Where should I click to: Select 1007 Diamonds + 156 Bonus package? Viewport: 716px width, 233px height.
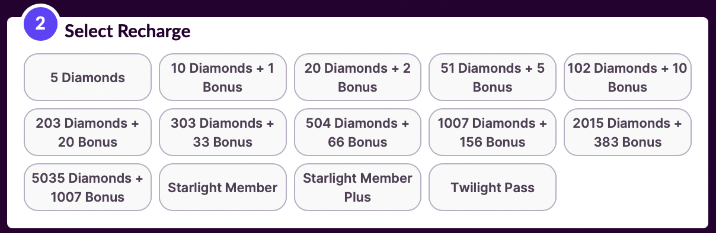493,132
